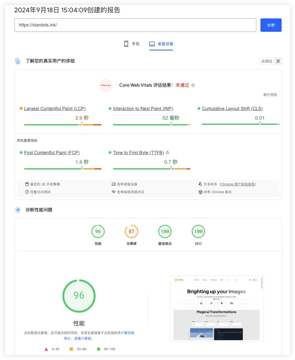Expand the view using 展开视图
The image size is (295, 360).
271,95
